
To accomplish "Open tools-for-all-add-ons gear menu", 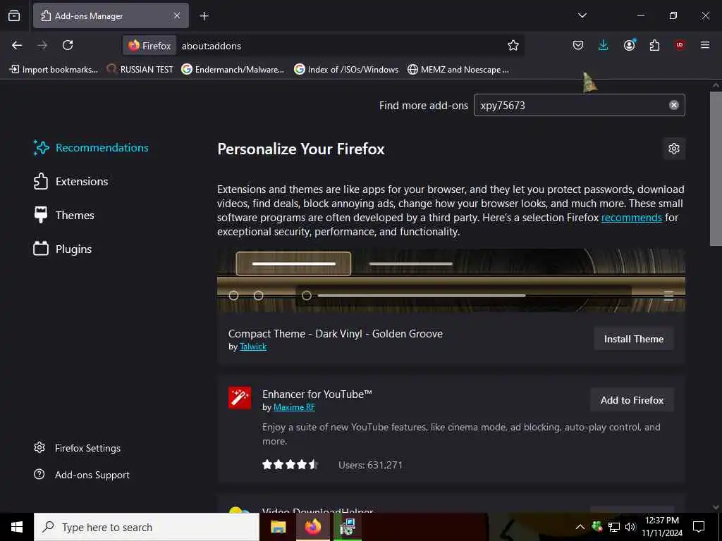I will 674,149.
